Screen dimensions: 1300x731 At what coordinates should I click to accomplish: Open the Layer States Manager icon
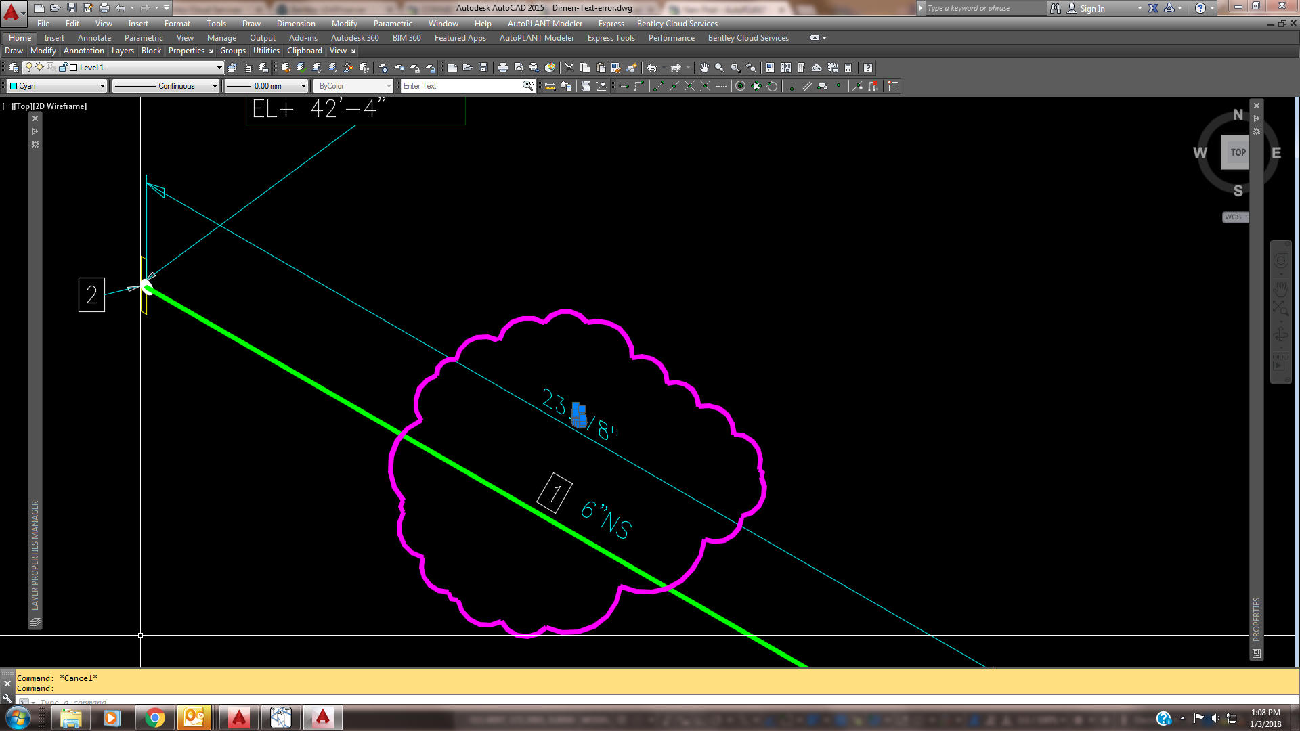(x=263, y=68)
